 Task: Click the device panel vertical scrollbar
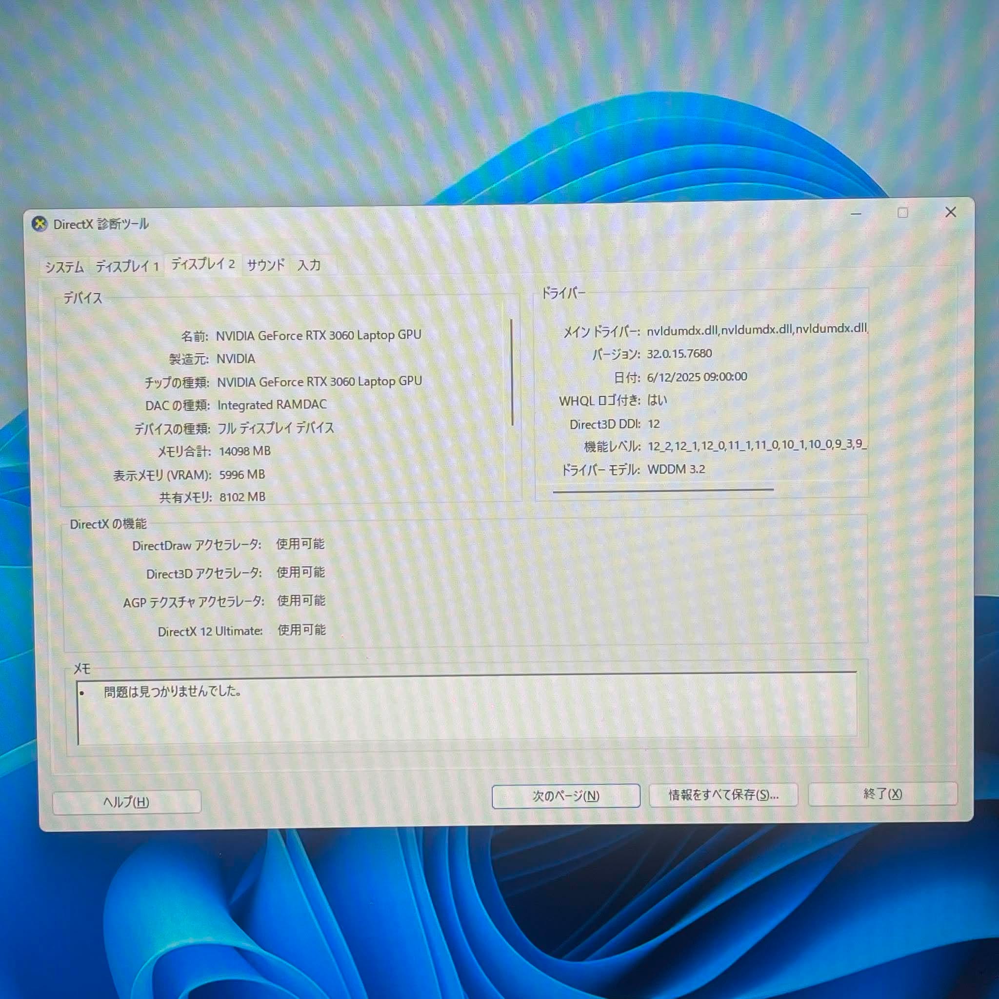tap(512, 372)
